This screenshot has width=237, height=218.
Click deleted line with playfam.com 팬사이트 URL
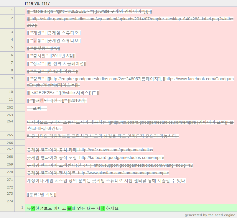(x=98, y=173)
